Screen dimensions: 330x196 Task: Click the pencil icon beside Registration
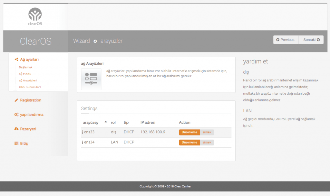click(16, 100)
